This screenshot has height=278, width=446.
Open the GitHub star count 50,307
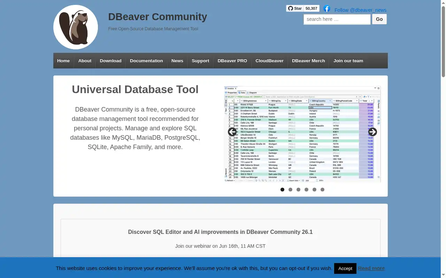tap(312, 8)
